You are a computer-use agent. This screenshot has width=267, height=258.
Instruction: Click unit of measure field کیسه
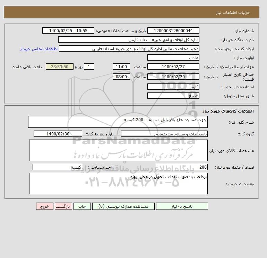coord(57,167)
